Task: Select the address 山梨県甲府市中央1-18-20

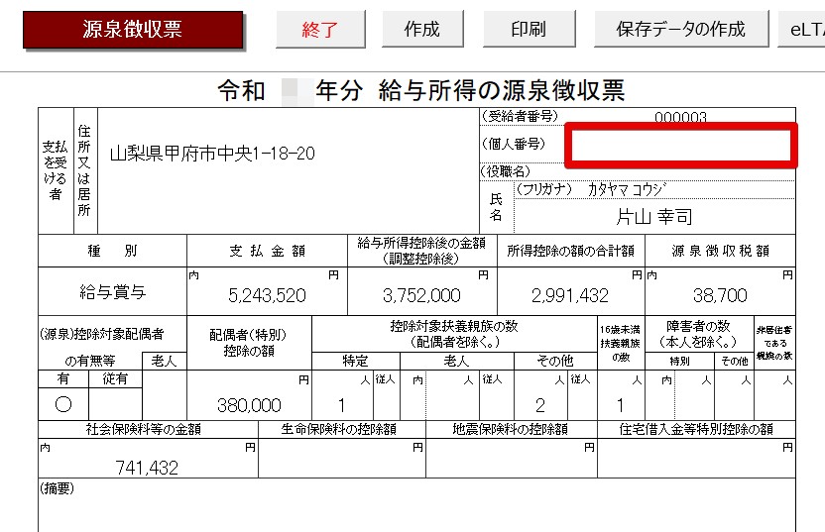Action: click(212, 154)
